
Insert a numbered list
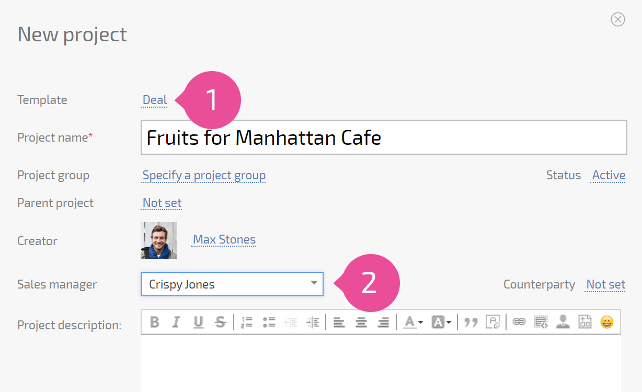click(x=247, y=322)
